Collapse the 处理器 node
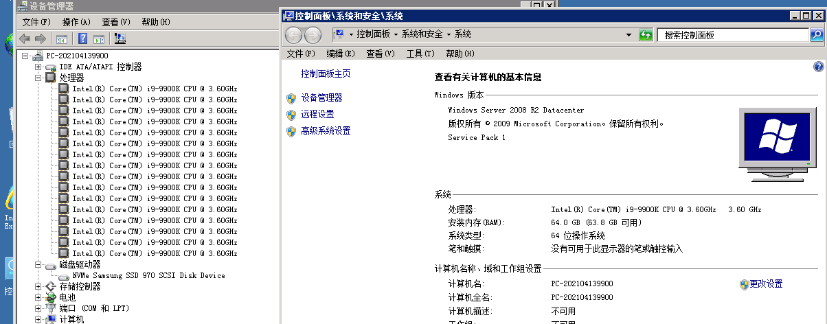Image resolution: width=827 pixels, height=324 pixels. 38,78
